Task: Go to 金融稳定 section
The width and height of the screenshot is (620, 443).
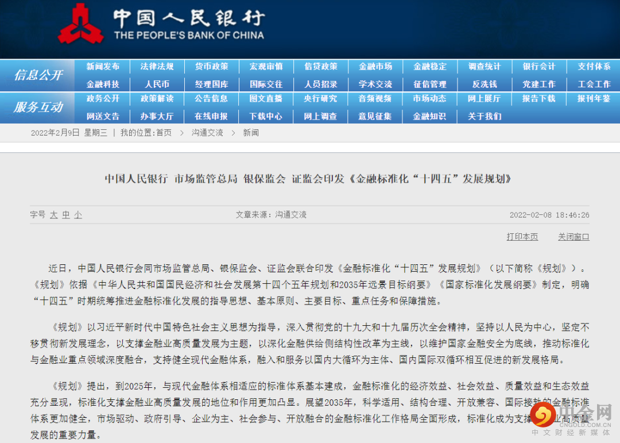Action: click(430, 67)
